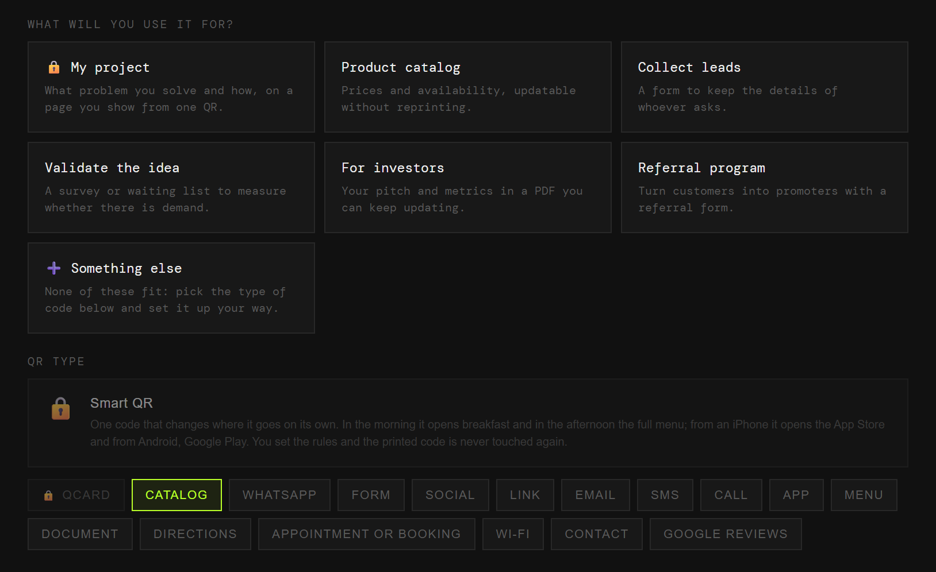Switch to the WHATSAPP QR type

click(x=279, y=495)
